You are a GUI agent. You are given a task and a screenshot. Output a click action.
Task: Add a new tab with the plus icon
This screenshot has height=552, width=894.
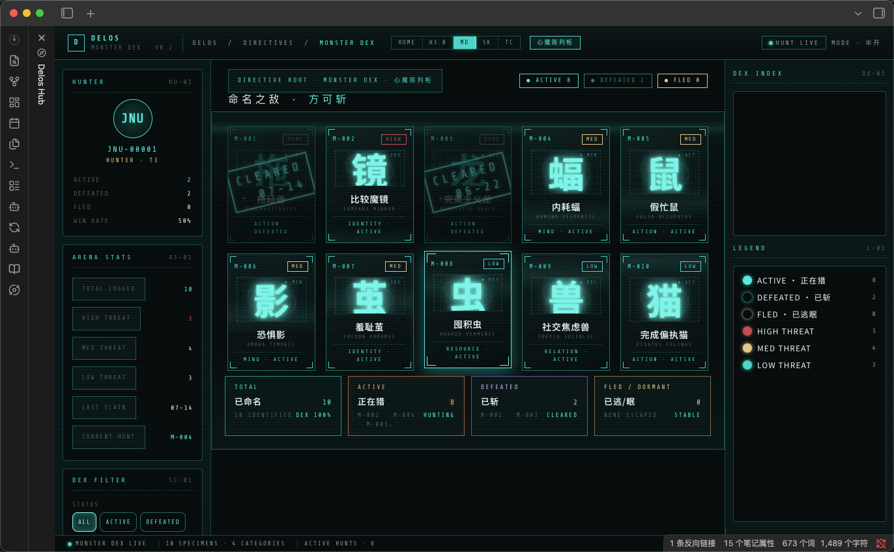click(x=91, y=13)
